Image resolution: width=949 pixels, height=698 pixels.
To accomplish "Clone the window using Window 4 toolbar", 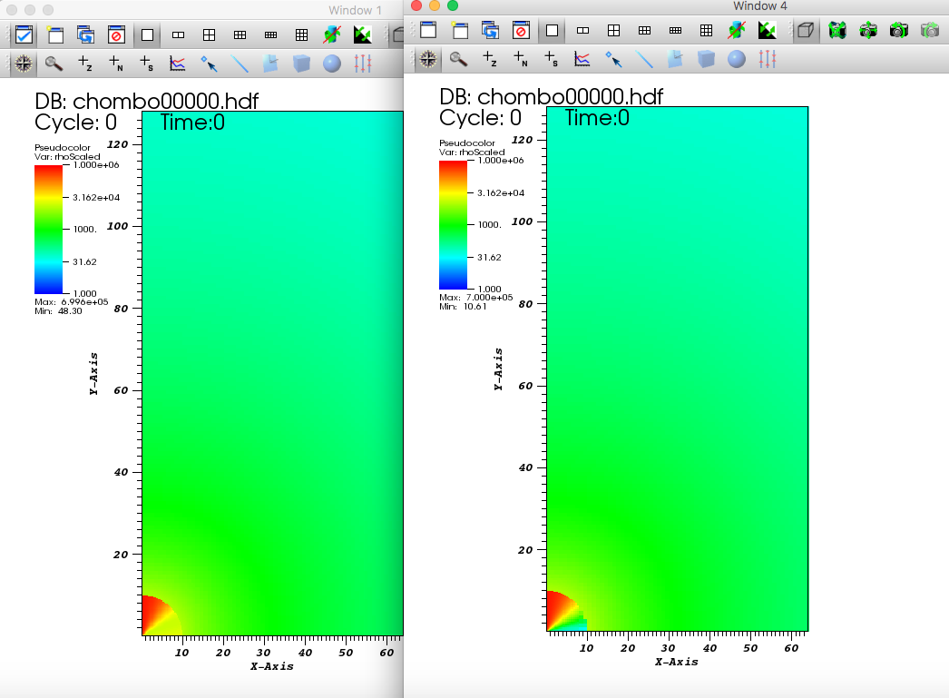I will [x=490, y=30].
